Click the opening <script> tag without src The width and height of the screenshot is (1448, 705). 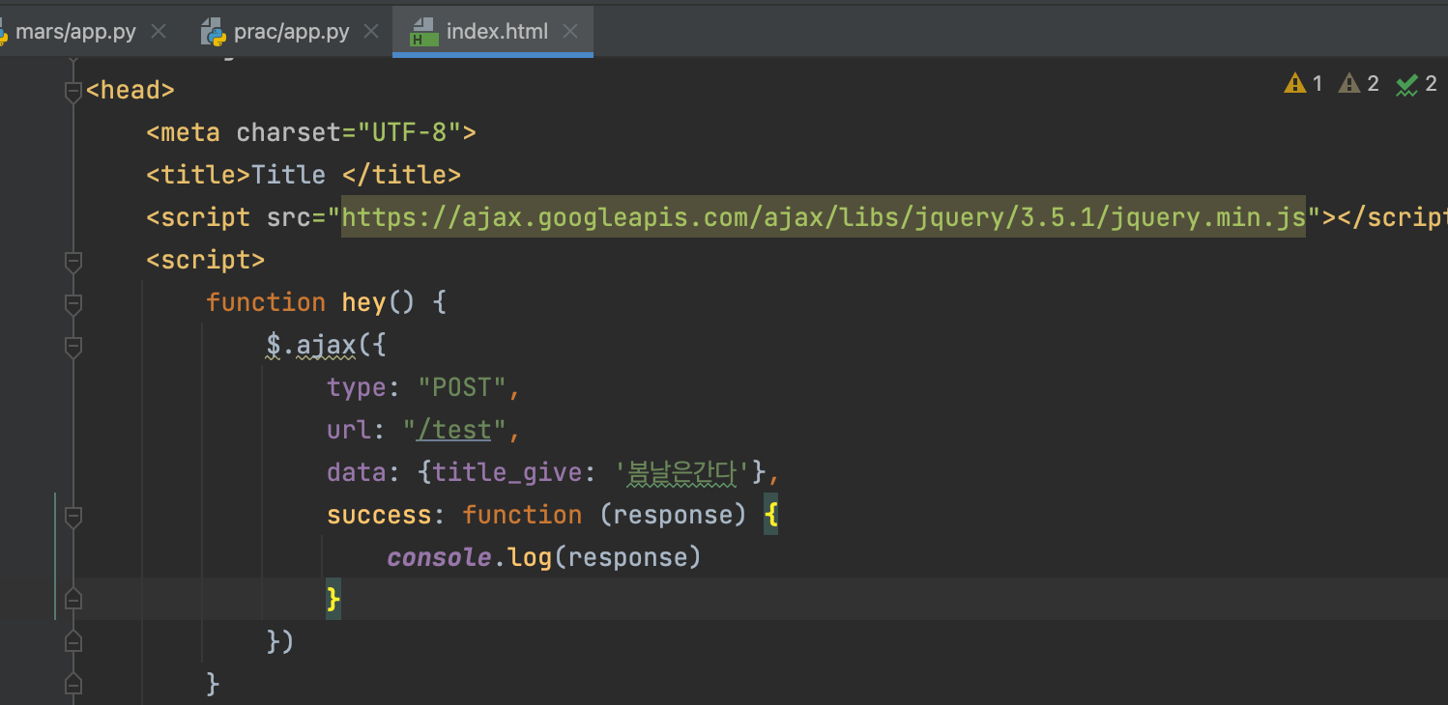click(206, 261)
